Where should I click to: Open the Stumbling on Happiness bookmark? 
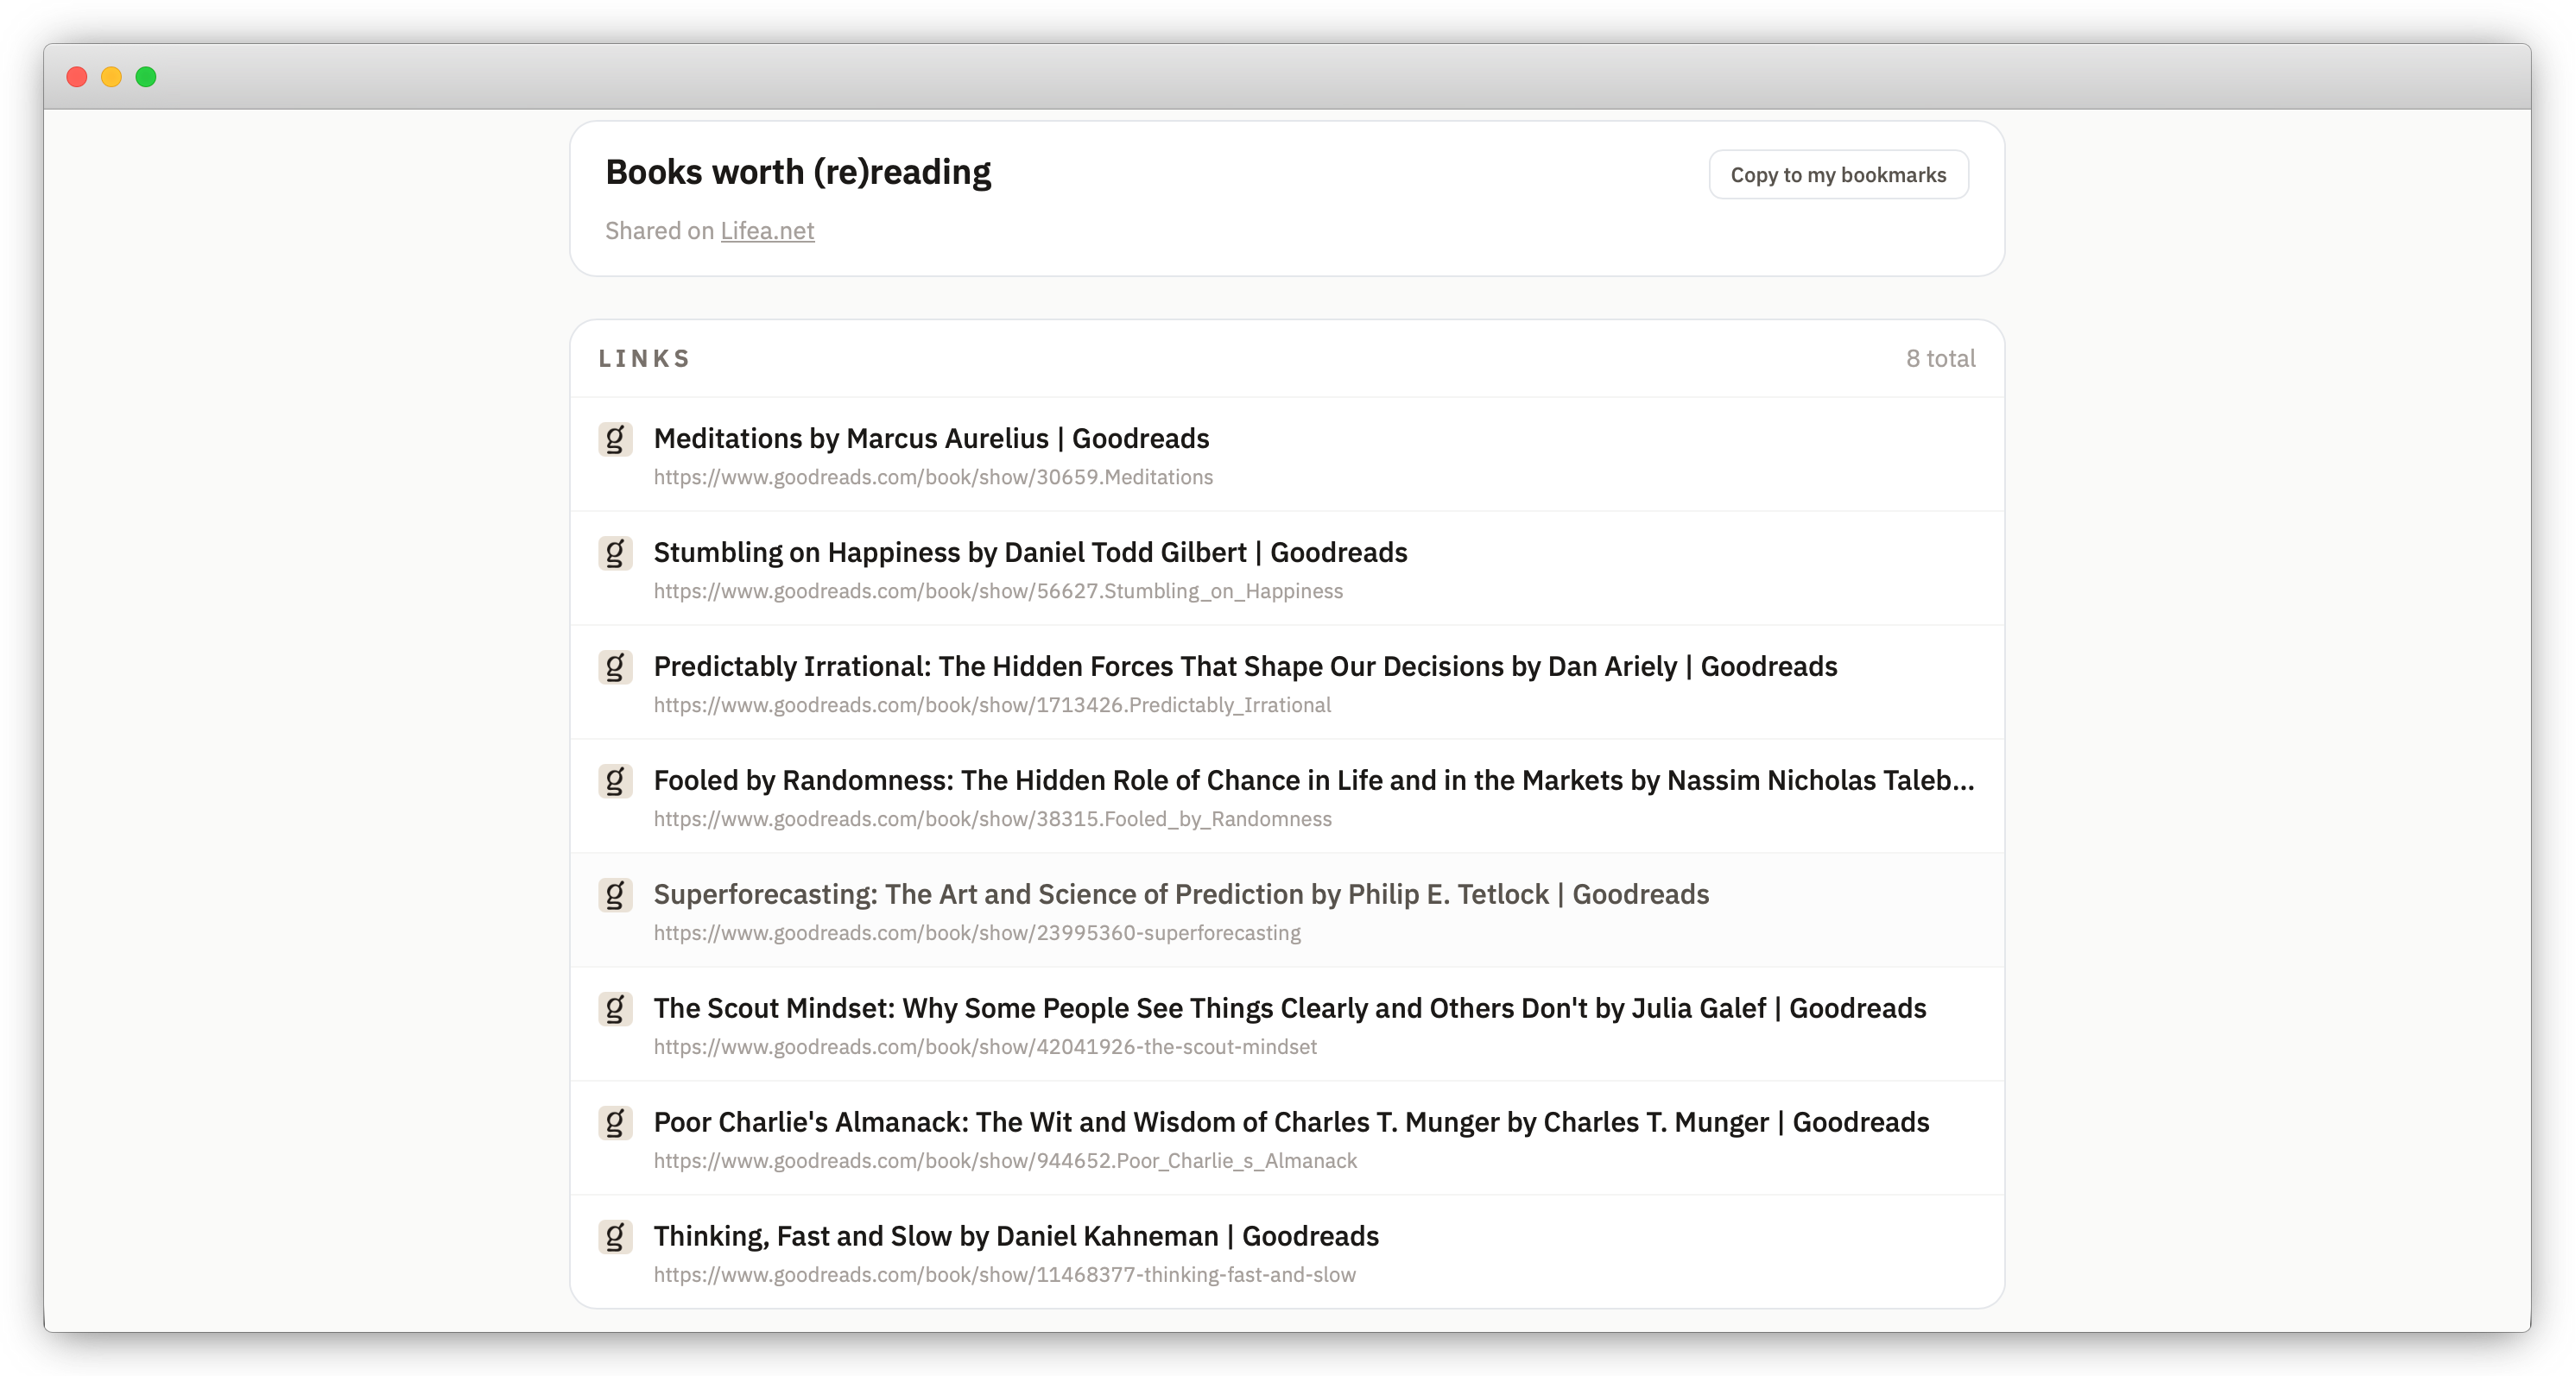[1029, 552]
